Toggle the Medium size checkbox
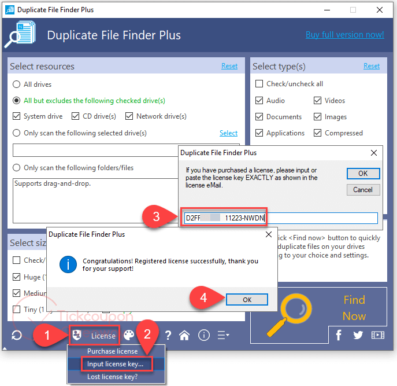 pyautogui.click(x=16, y=293)
